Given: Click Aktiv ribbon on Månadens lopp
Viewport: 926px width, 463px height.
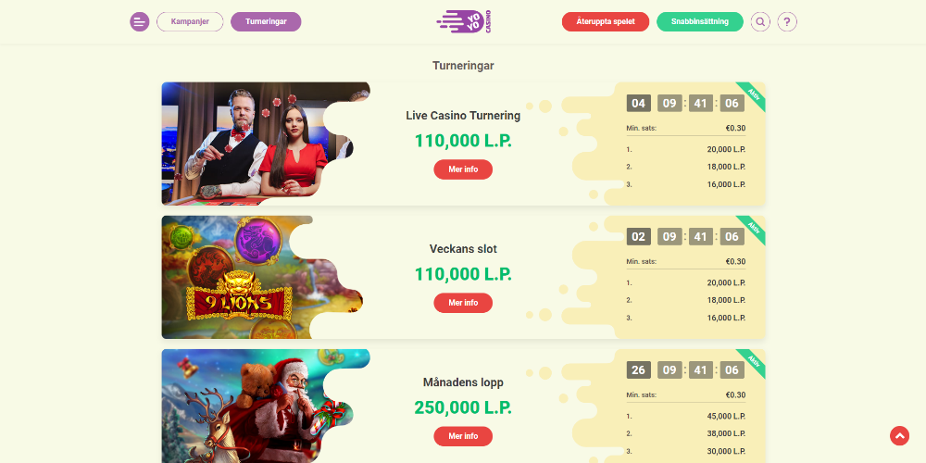Looking at the screenshot, I should [753, 361].
